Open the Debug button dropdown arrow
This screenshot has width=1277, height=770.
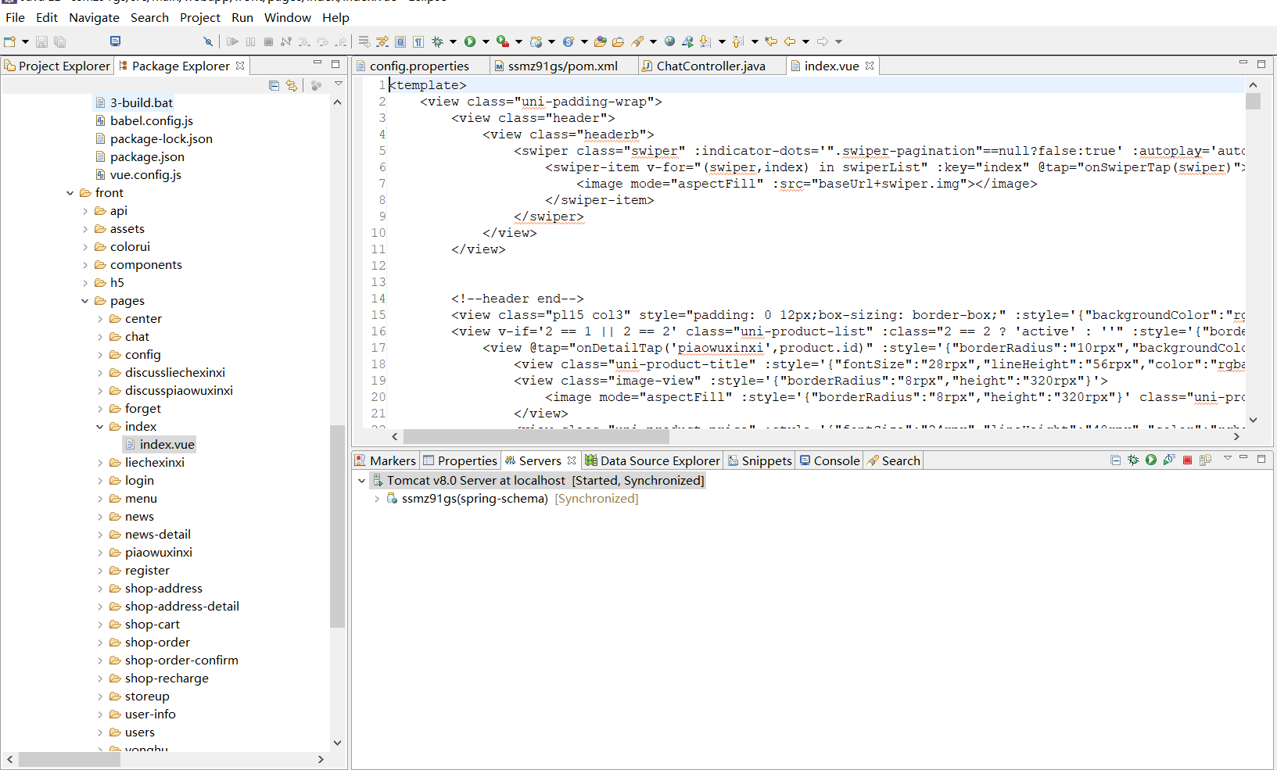pyautogui.click(x=453, y=41)
